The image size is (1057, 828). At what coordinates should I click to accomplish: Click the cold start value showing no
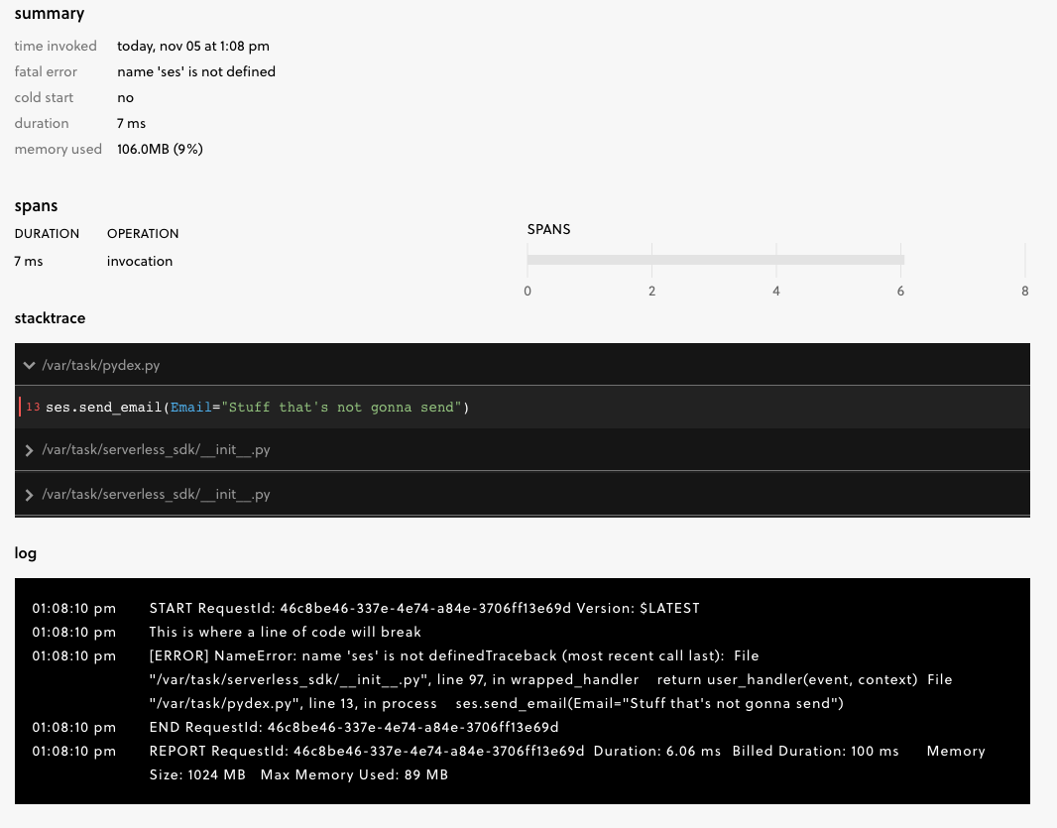125,97
